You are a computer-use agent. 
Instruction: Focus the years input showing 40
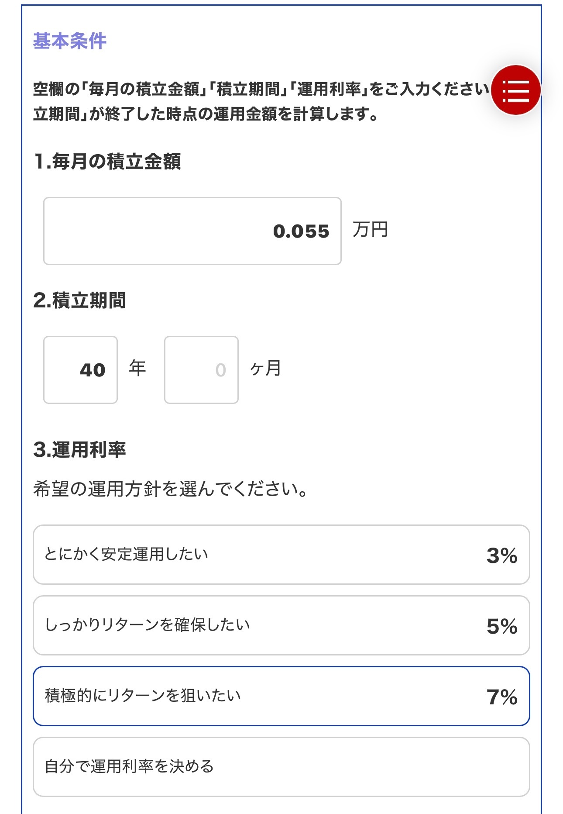coord(81,370)
